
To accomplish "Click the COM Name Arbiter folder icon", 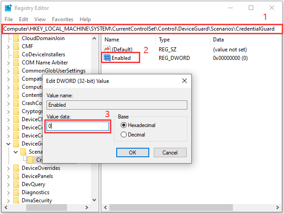I will [16, 63].
